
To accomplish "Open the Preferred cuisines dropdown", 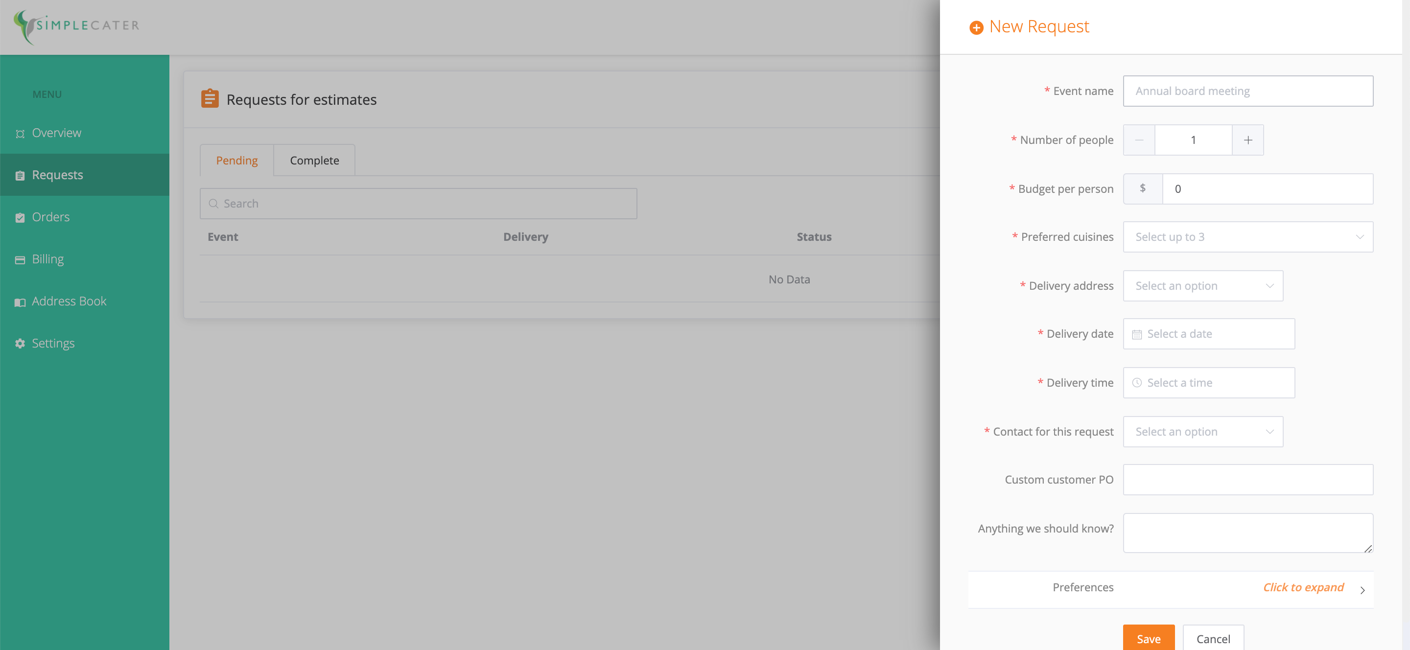I will [1247, 237].
